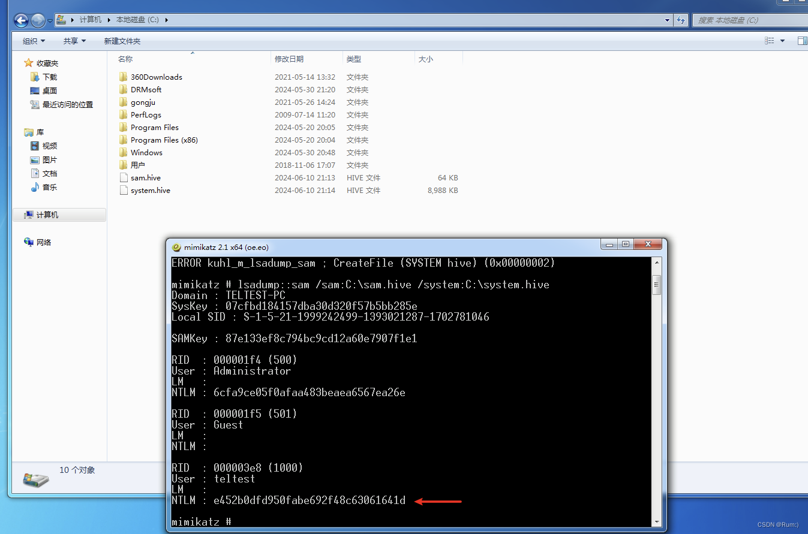Expand the breadcrumb arrow after 本地磁盘 (C:)
The image size is (808, 534).
[166, 20]
